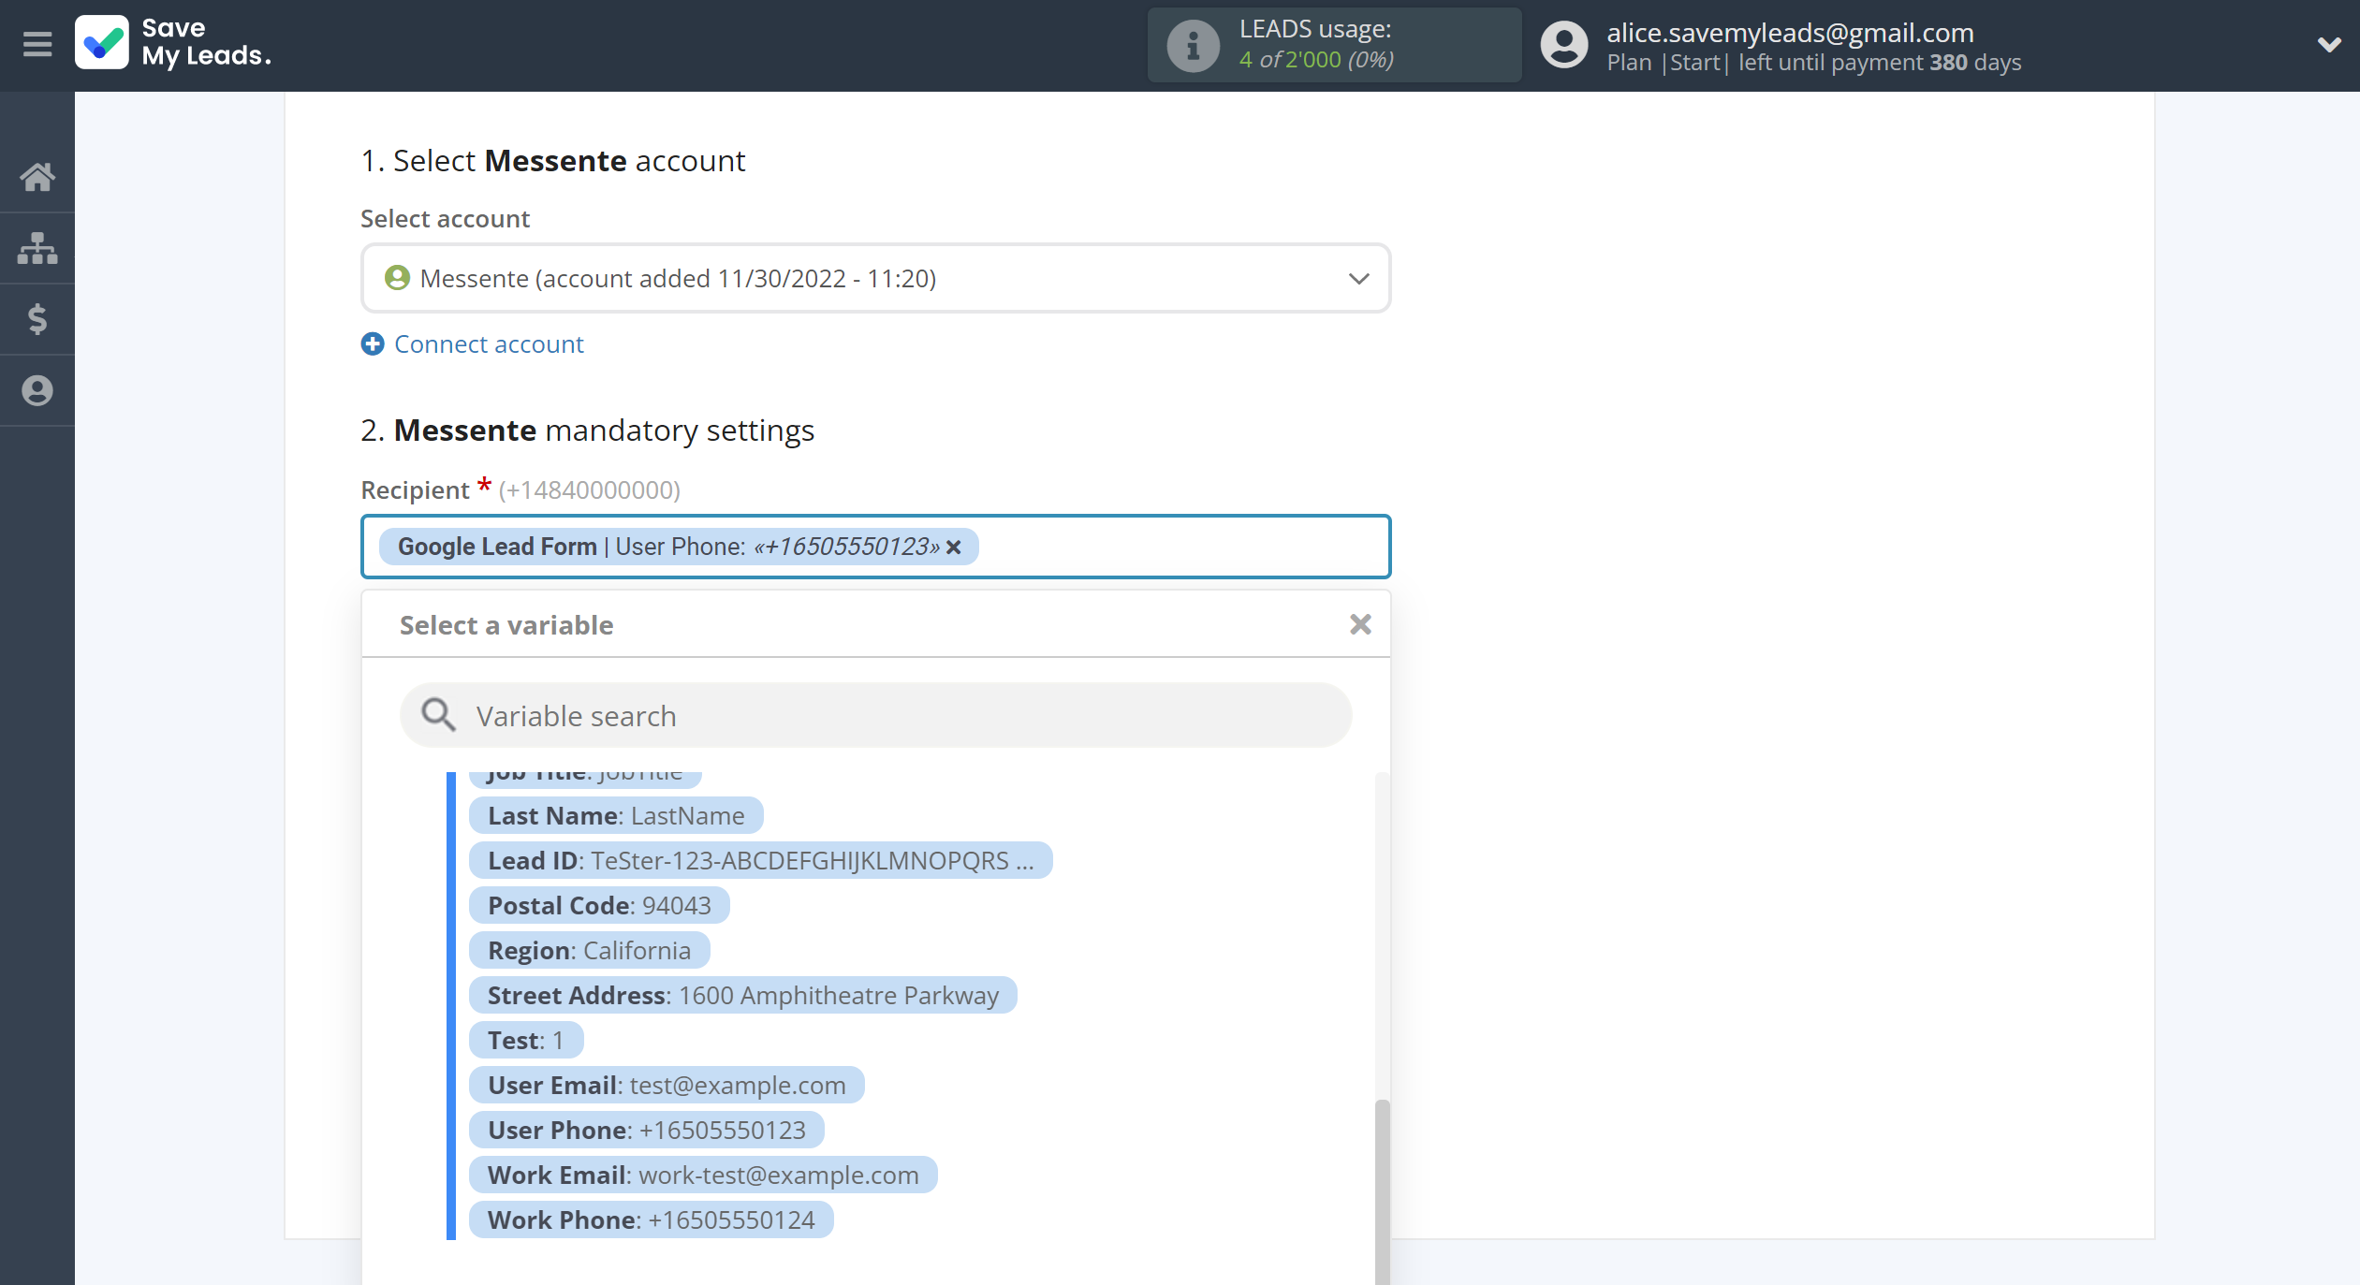2360x1285 pixels.
Task: Click the plus icon beside Connect account
Action: click(373, 344)
